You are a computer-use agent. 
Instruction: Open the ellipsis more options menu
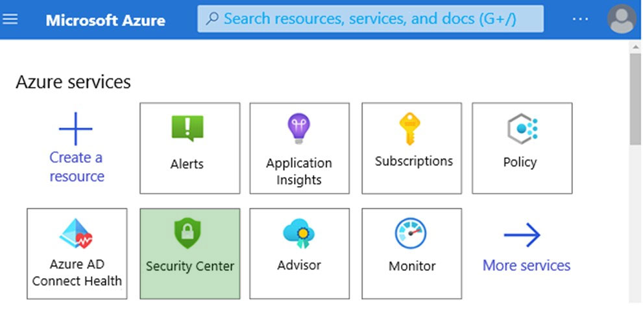580,19
